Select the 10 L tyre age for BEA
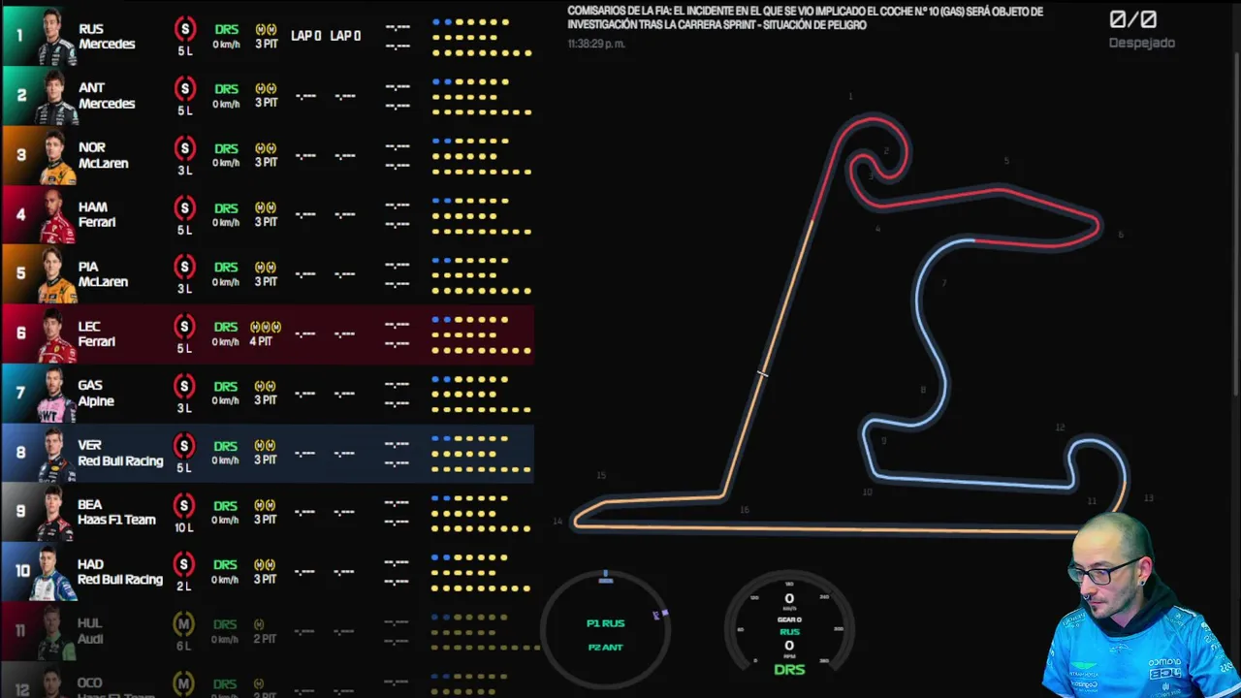Image resolution: width=1241 pixels, height=698 pixels. (184, 526)
